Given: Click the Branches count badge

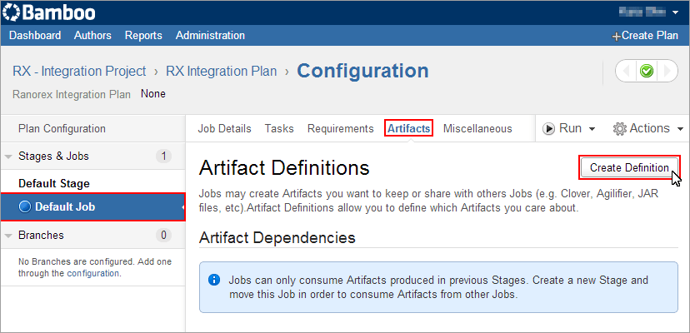Looking at the screenshot, I should pos(163,236).
